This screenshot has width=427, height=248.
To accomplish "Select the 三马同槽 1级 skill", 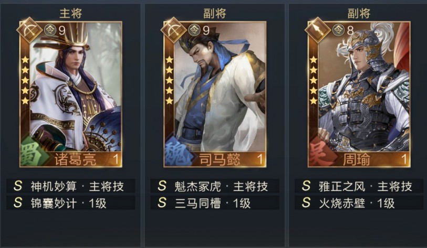I will (215, 203).
